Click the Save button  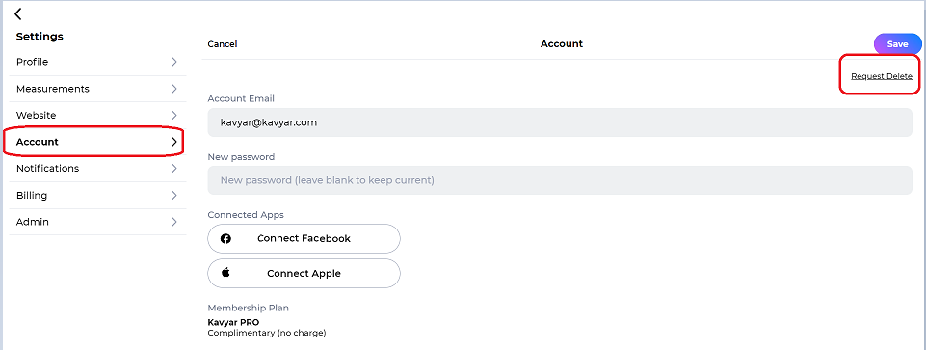click(898, 44)
